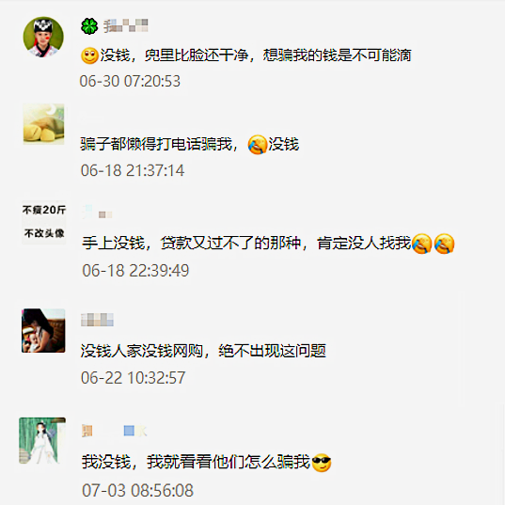Click the first commenter's opera-costume avatar
Viewport: 505px width, 505px height.
(43, 37)
